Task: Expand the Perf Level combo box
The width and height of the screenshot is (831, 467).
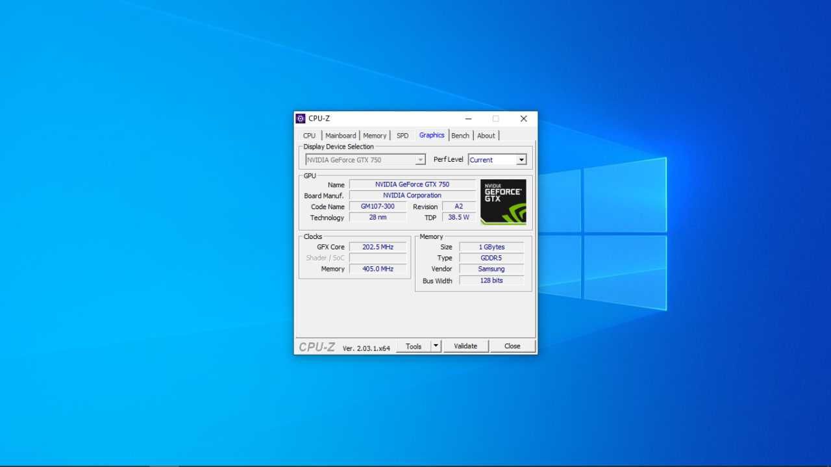Action: 497,160
